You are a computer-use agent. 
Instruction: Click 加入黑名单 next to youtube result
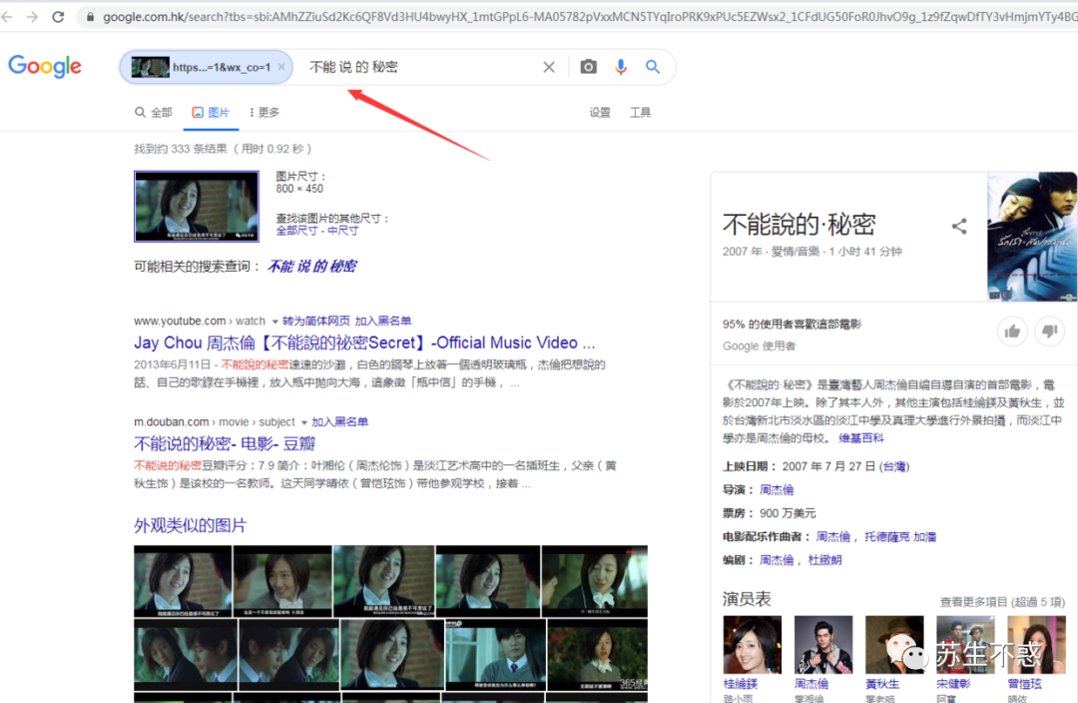coord(383,321)
